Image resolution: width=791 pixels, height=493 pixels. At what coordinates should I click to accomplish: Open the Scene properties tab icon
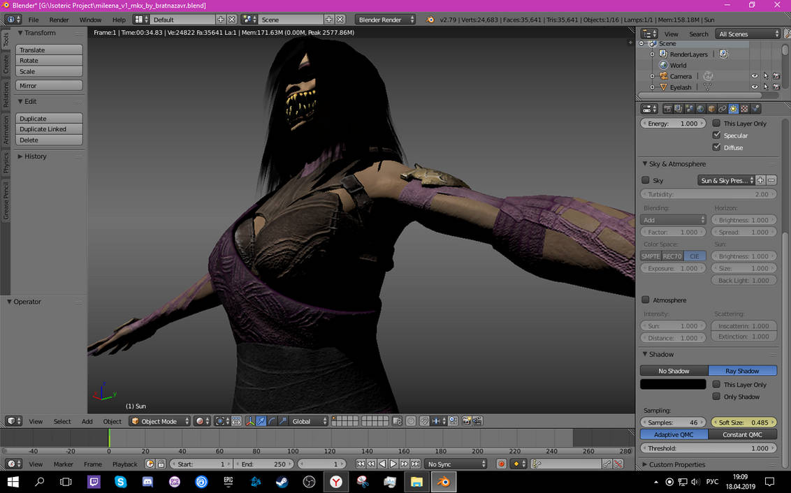coord(690,109)
